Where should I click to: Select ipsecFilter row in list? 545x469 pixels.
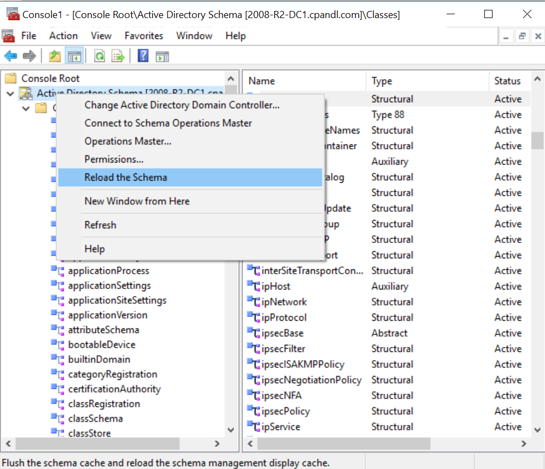387,349
